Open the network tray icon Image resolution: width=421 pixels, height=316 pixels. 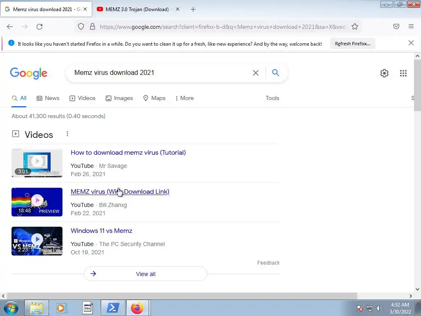coord(370,308)
